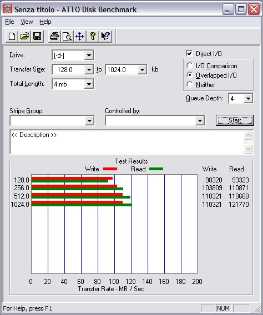Uncheck the Direct I/O checkbox
The width and height of the screenshot is (263, 315).
189,53
